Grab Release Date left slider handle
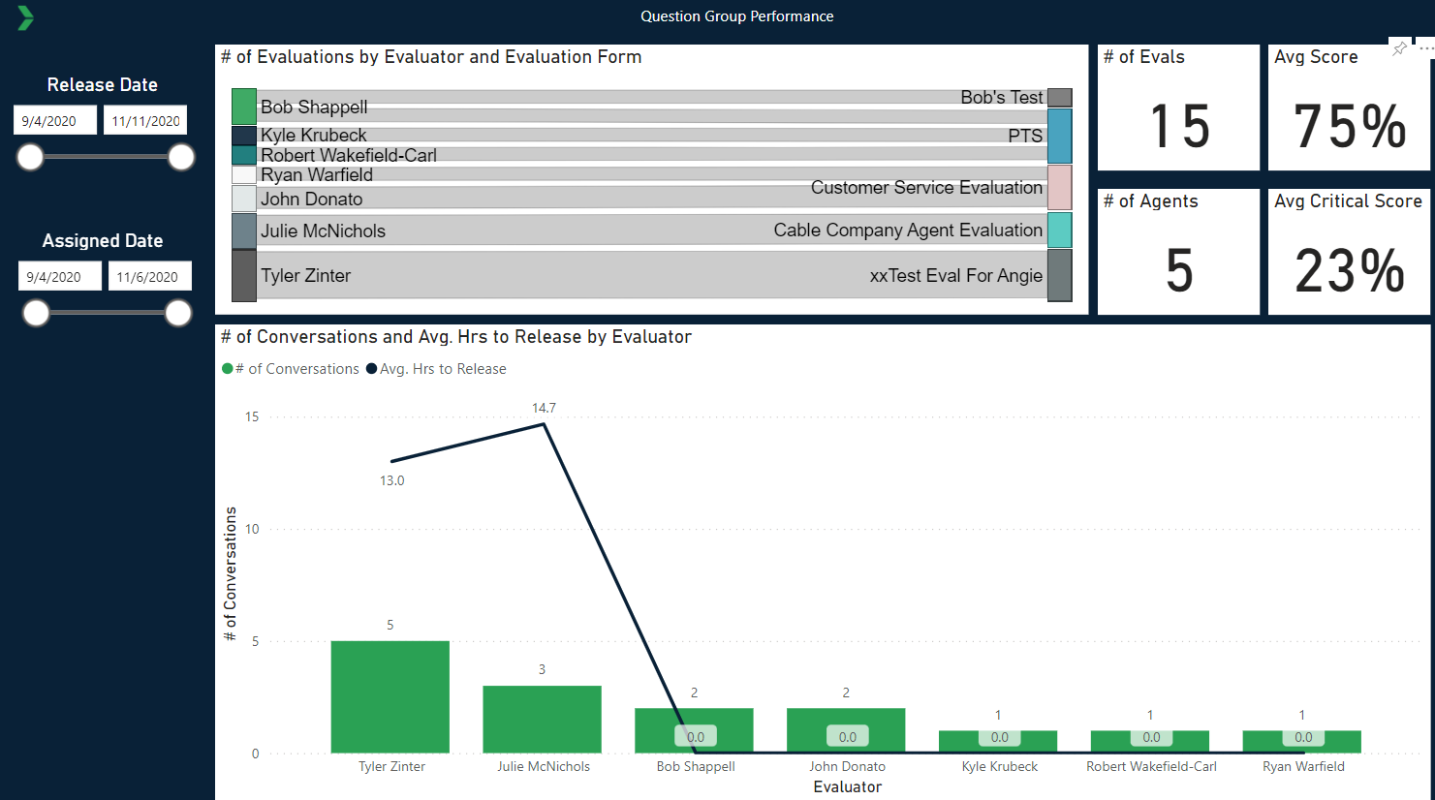Screen dimensions: 1435x800 tap(31, 157)
